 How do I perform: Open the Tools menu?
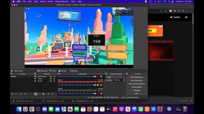(x=73, y=2)
